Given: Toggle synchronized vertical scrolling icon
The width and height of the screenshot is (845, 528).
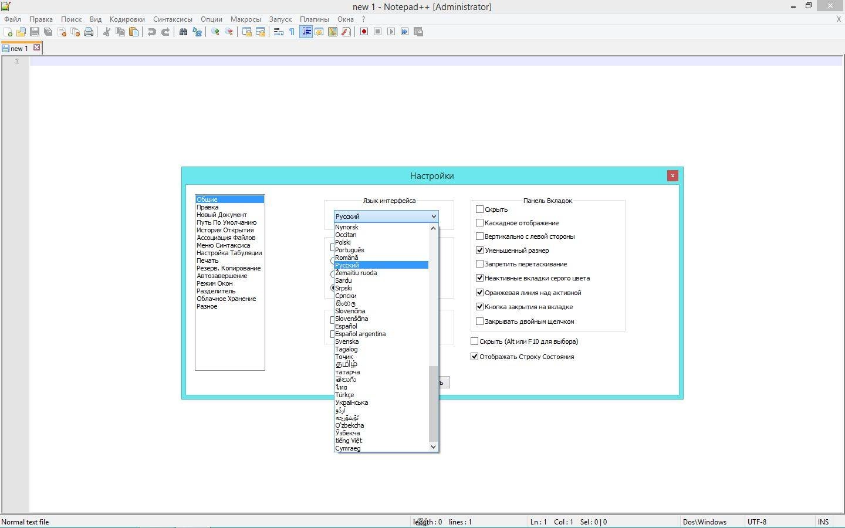Looking at the screenshot, I should pyautogui.click(x=247, y=32).
